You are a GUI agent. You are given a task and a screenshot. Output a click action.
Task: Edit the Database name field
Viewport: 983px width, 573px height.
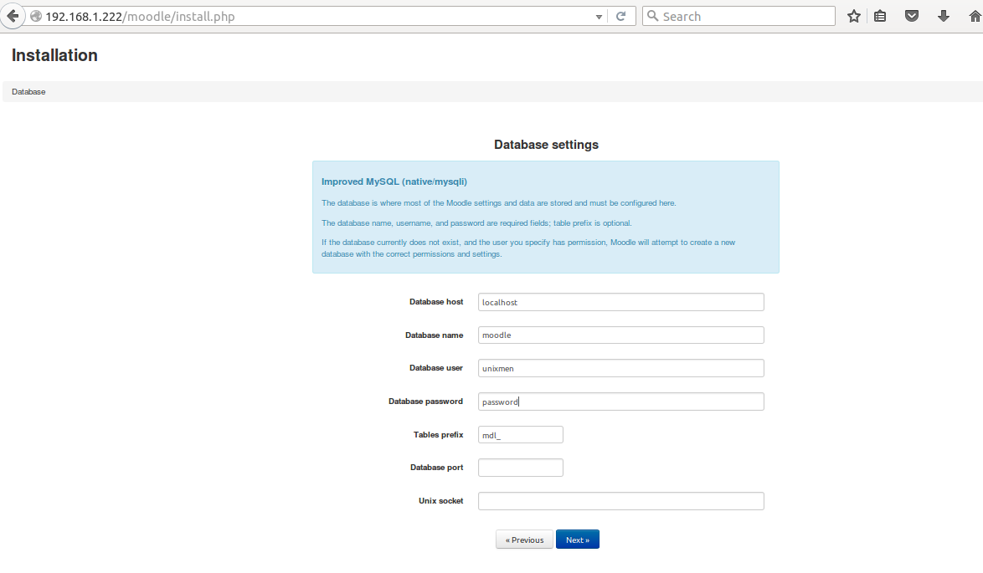pyautogui.click(x=620, y=335)
